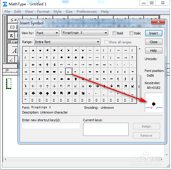Image resolution: width=171 pixels, height=170 pixels.
Task: Select the large down chevron symbol
Action: (x=83, y=50)
